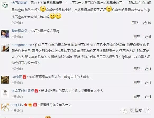Click the thumbs badge icon beside ong-Lily
Image resolution: width=154 pixels, height=118 pixels.
click(30, 105)
